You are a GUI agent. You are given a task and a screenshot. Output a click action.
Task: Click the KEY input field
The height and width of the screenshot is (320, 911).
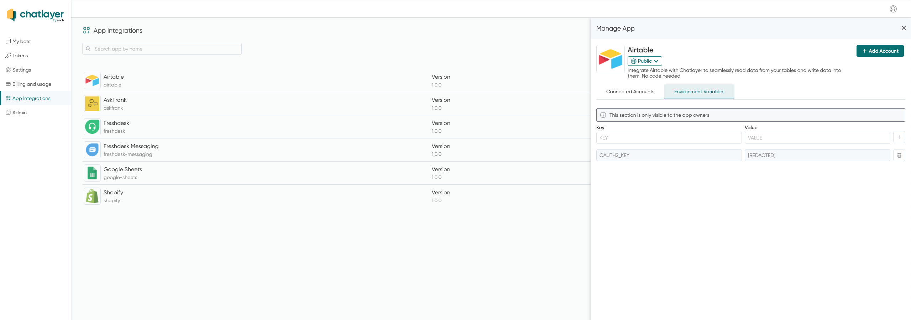point(669,138)
